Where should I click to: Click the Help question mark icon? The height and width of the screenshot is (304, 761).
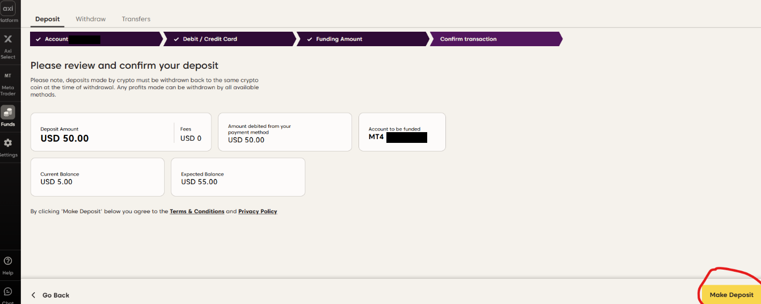coord(8,261)
